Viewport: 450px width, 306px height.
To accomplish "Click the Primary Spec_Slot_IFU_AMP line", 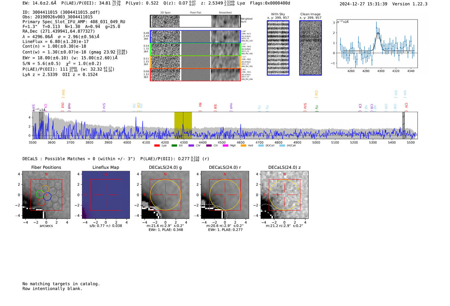I will point(74,22).
